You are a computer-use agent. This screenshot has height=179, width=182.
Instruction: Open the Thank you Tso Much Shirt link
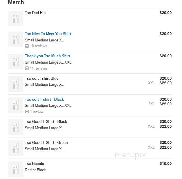(48, 56)
